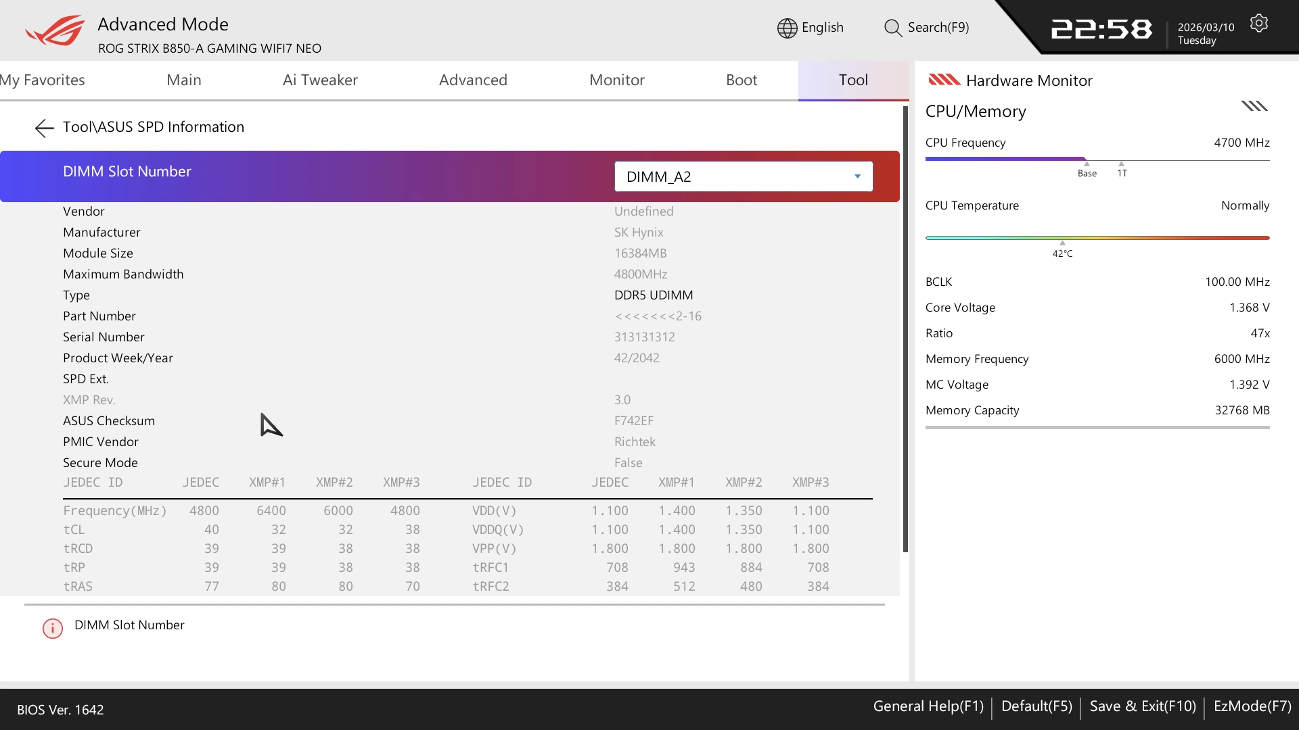Click the globe language icon
The height and width of the screenshot is (730, 1299).
[x=787, y=28]
